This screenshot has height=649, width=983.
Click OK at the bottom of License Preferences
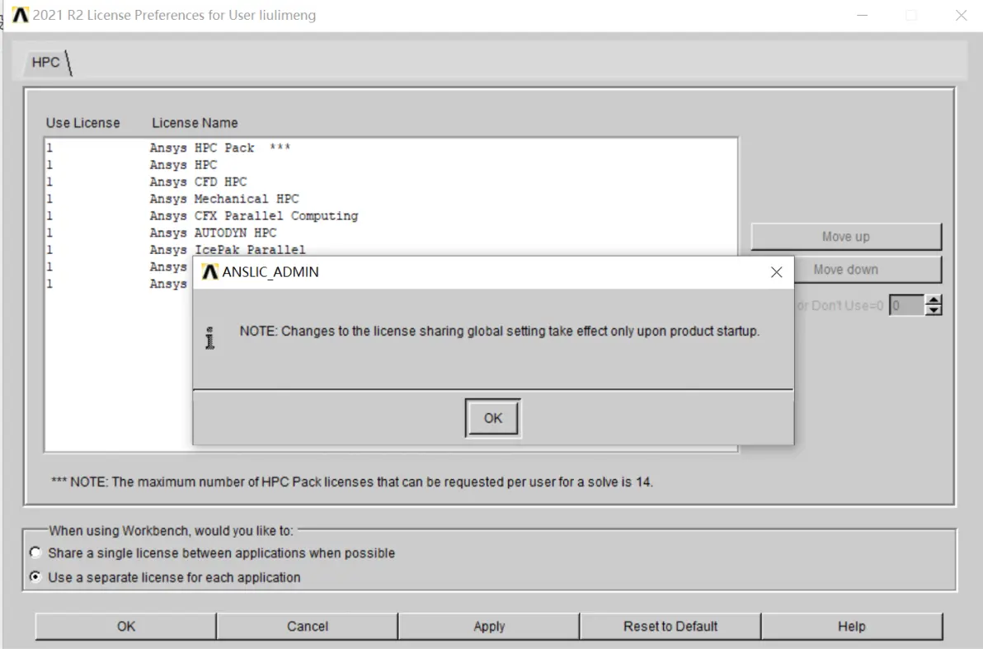click(x=126, y=627)
